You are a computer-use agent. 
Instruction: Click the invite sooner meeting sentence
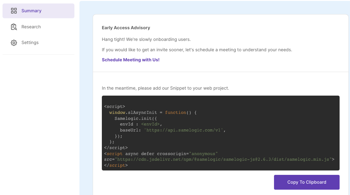pos(197,50)
